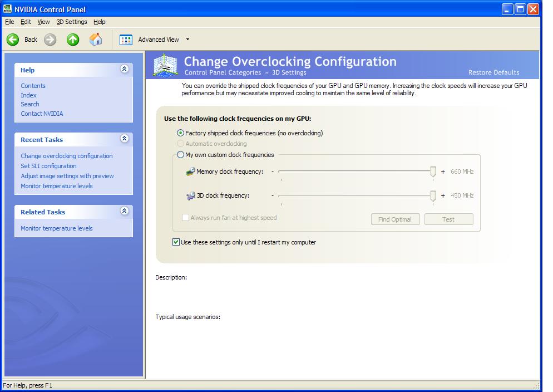Screen dimensions: 553x392
Task: Open the File menu
Action: (x=9, y=22)
